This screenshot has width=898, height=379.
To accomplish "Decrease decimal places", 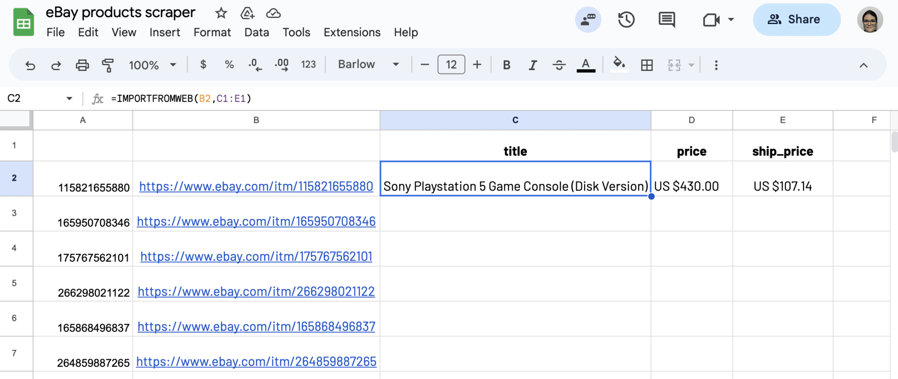I will (255, 65).
